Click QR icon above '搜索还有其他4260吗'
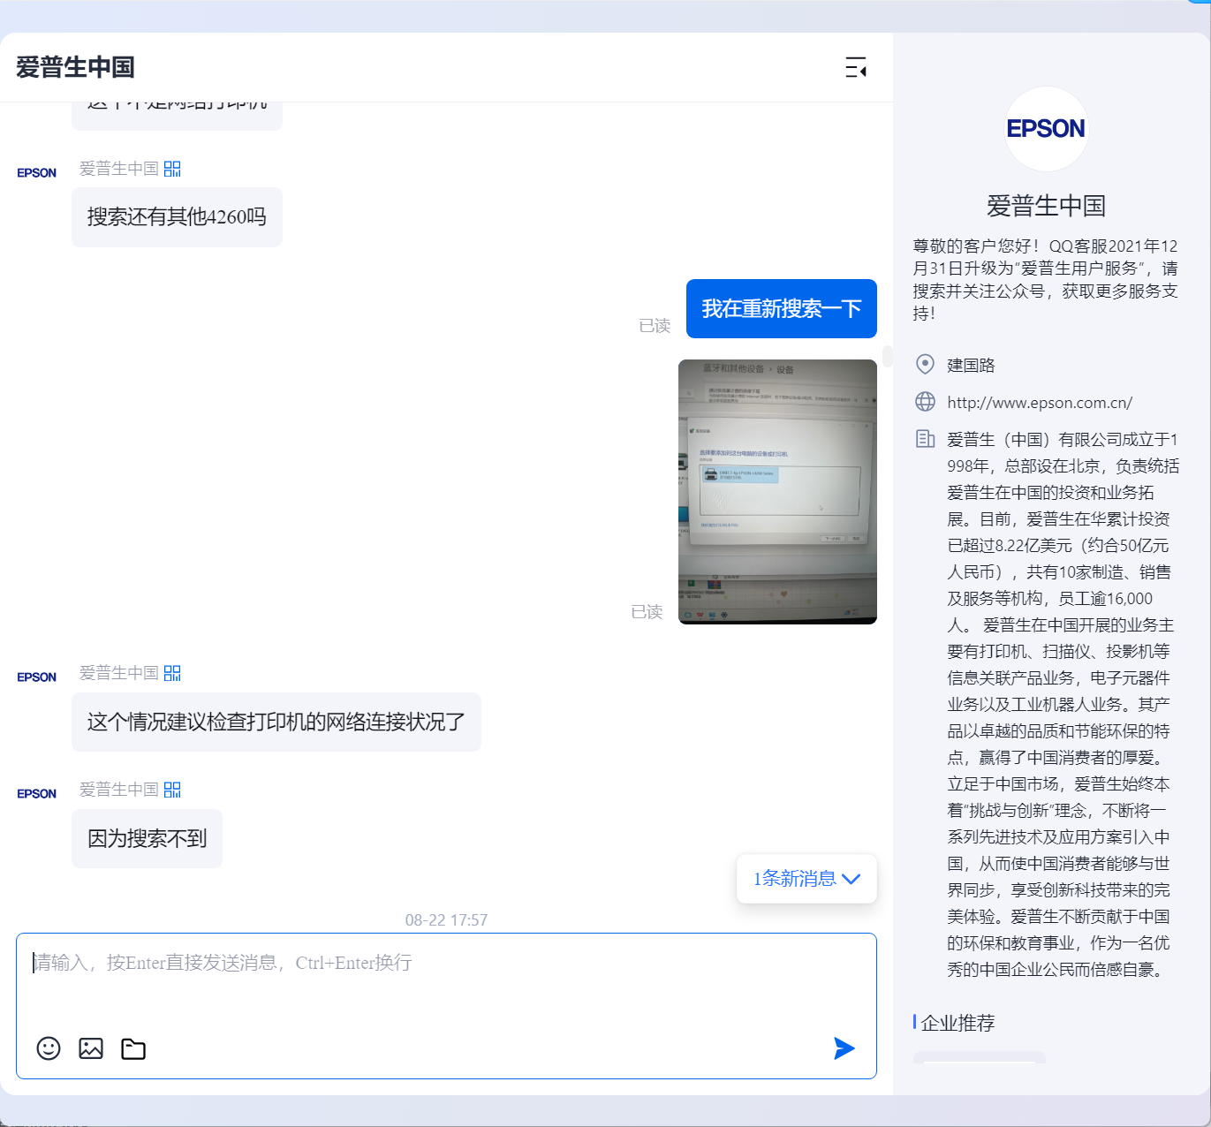This screenshot has height=1127, width=1211. (x=172, y=169)
